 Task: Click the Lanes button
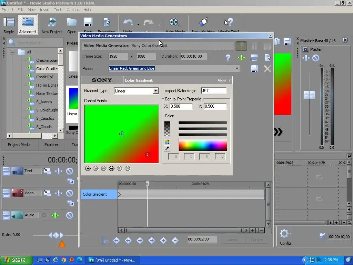(x=232, y=240)
